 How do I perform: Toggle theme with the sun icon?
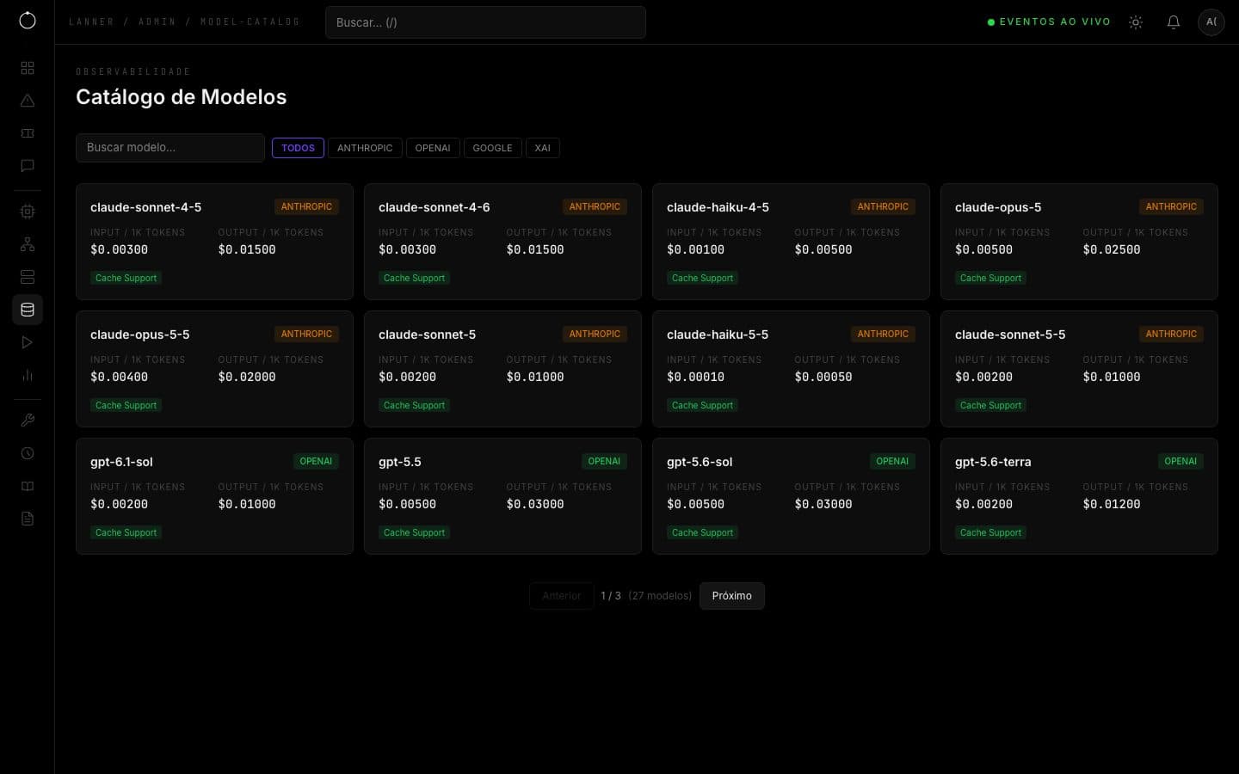click(1136, 22)
